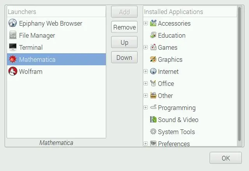
Task: Click the File Manager cabinet icon
Action: 12,35
